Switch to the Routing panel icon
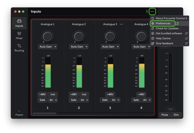This screenshot has height=133, width=194. (19, 47)
